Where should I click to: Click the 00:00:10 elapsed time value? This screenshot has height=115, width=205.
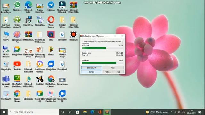pos(119,53)
